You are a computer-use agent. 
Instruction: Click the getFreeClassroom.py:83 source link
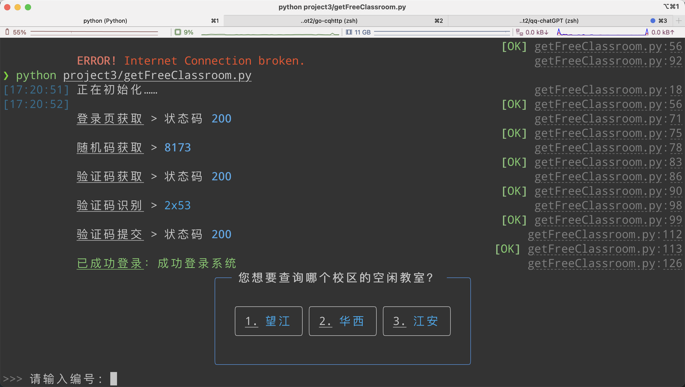click(x=608, y=162)
